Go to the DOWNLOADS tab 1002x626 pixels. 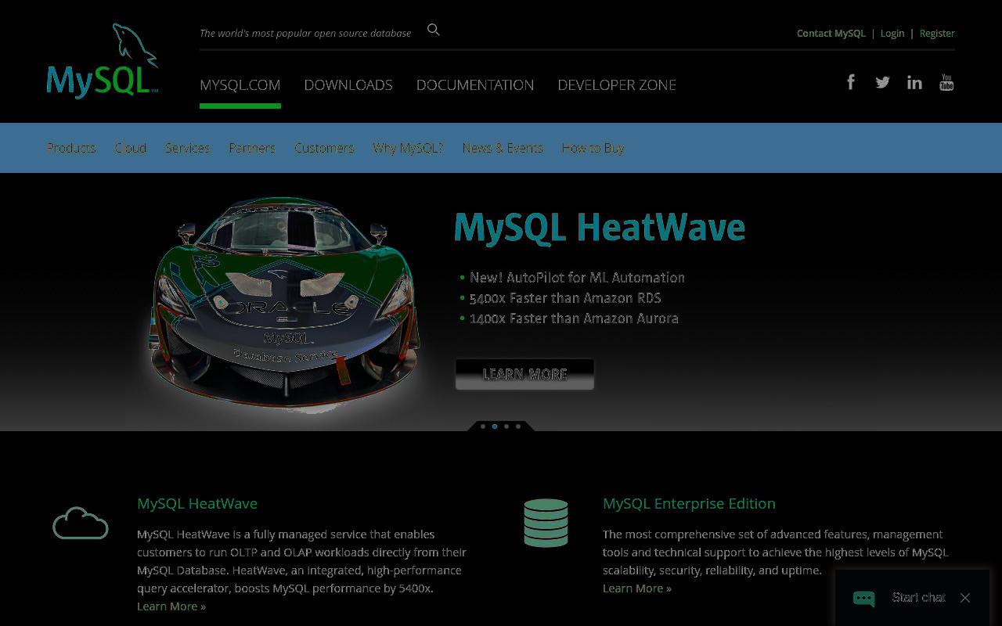pyautogui.click(x=348, y=85)
